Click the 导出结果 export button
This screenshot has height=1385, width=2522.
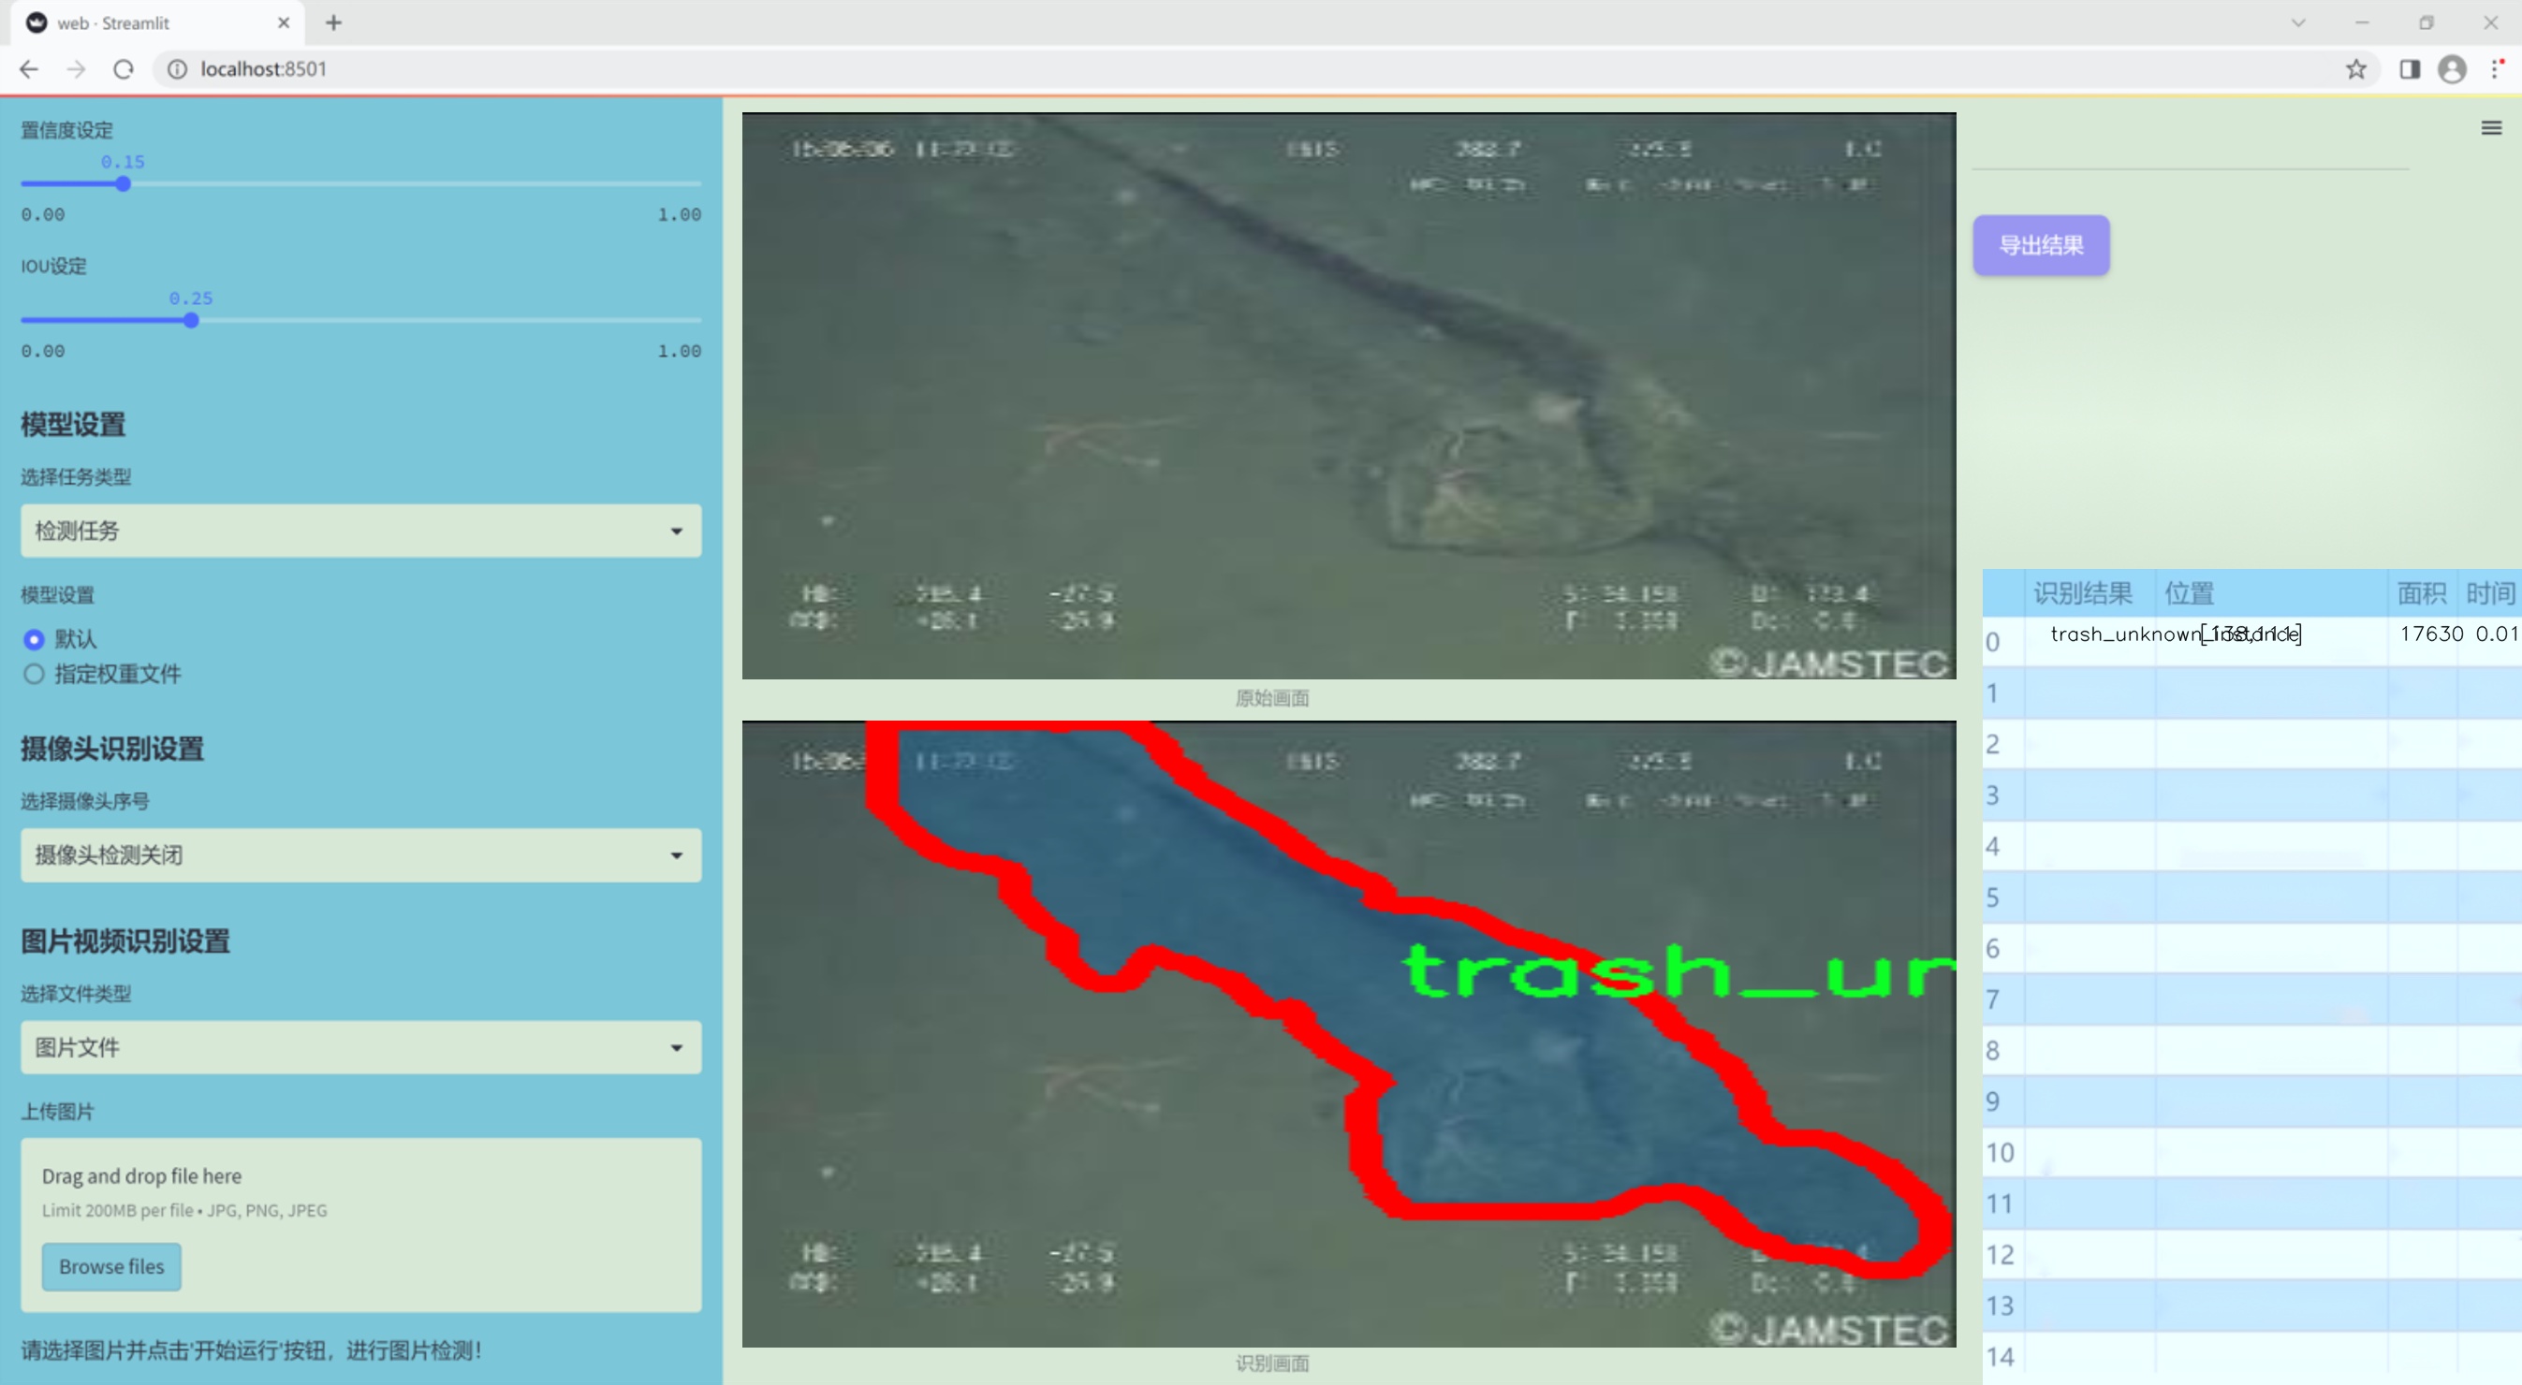coord(2040,246)
